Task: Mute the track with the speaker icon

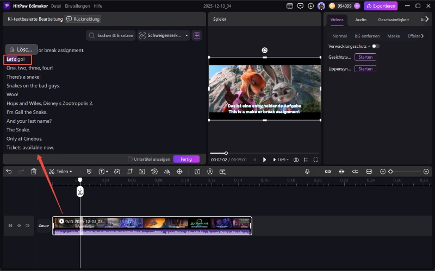Action: (28, 225)
